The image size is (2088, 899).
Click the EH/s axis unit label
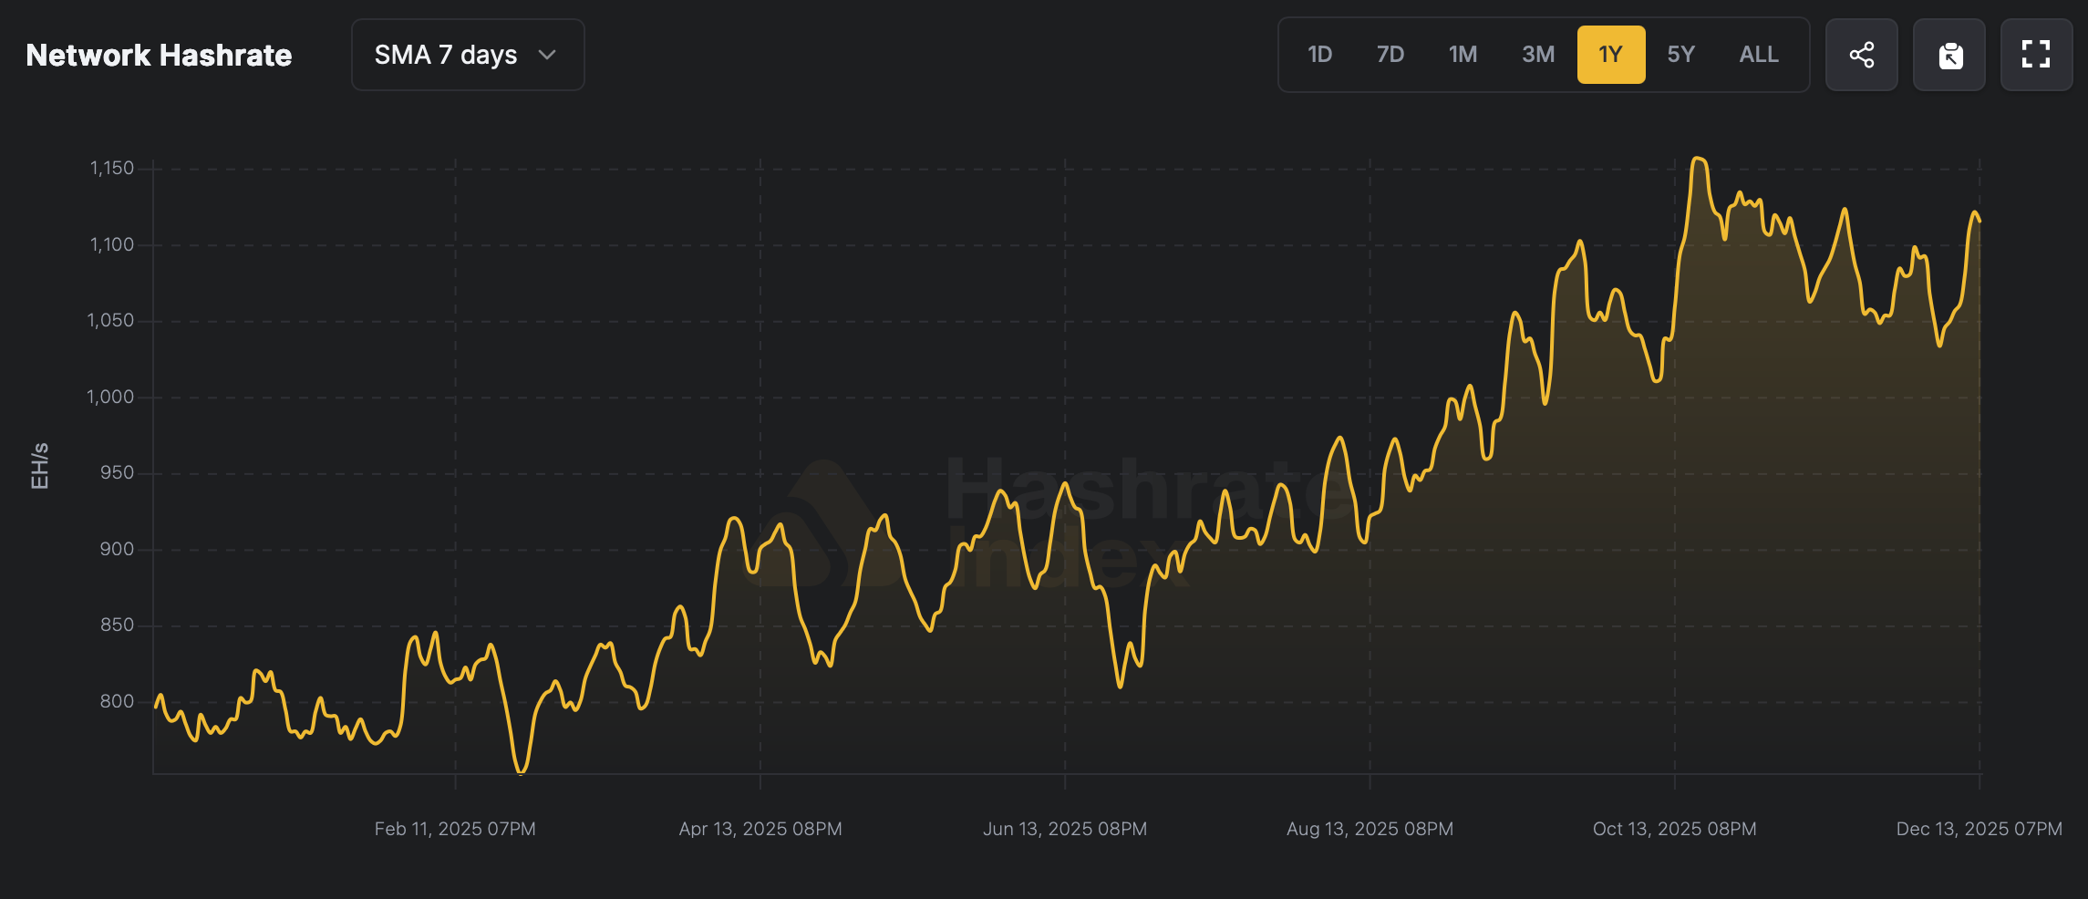(x=39, y=466)
